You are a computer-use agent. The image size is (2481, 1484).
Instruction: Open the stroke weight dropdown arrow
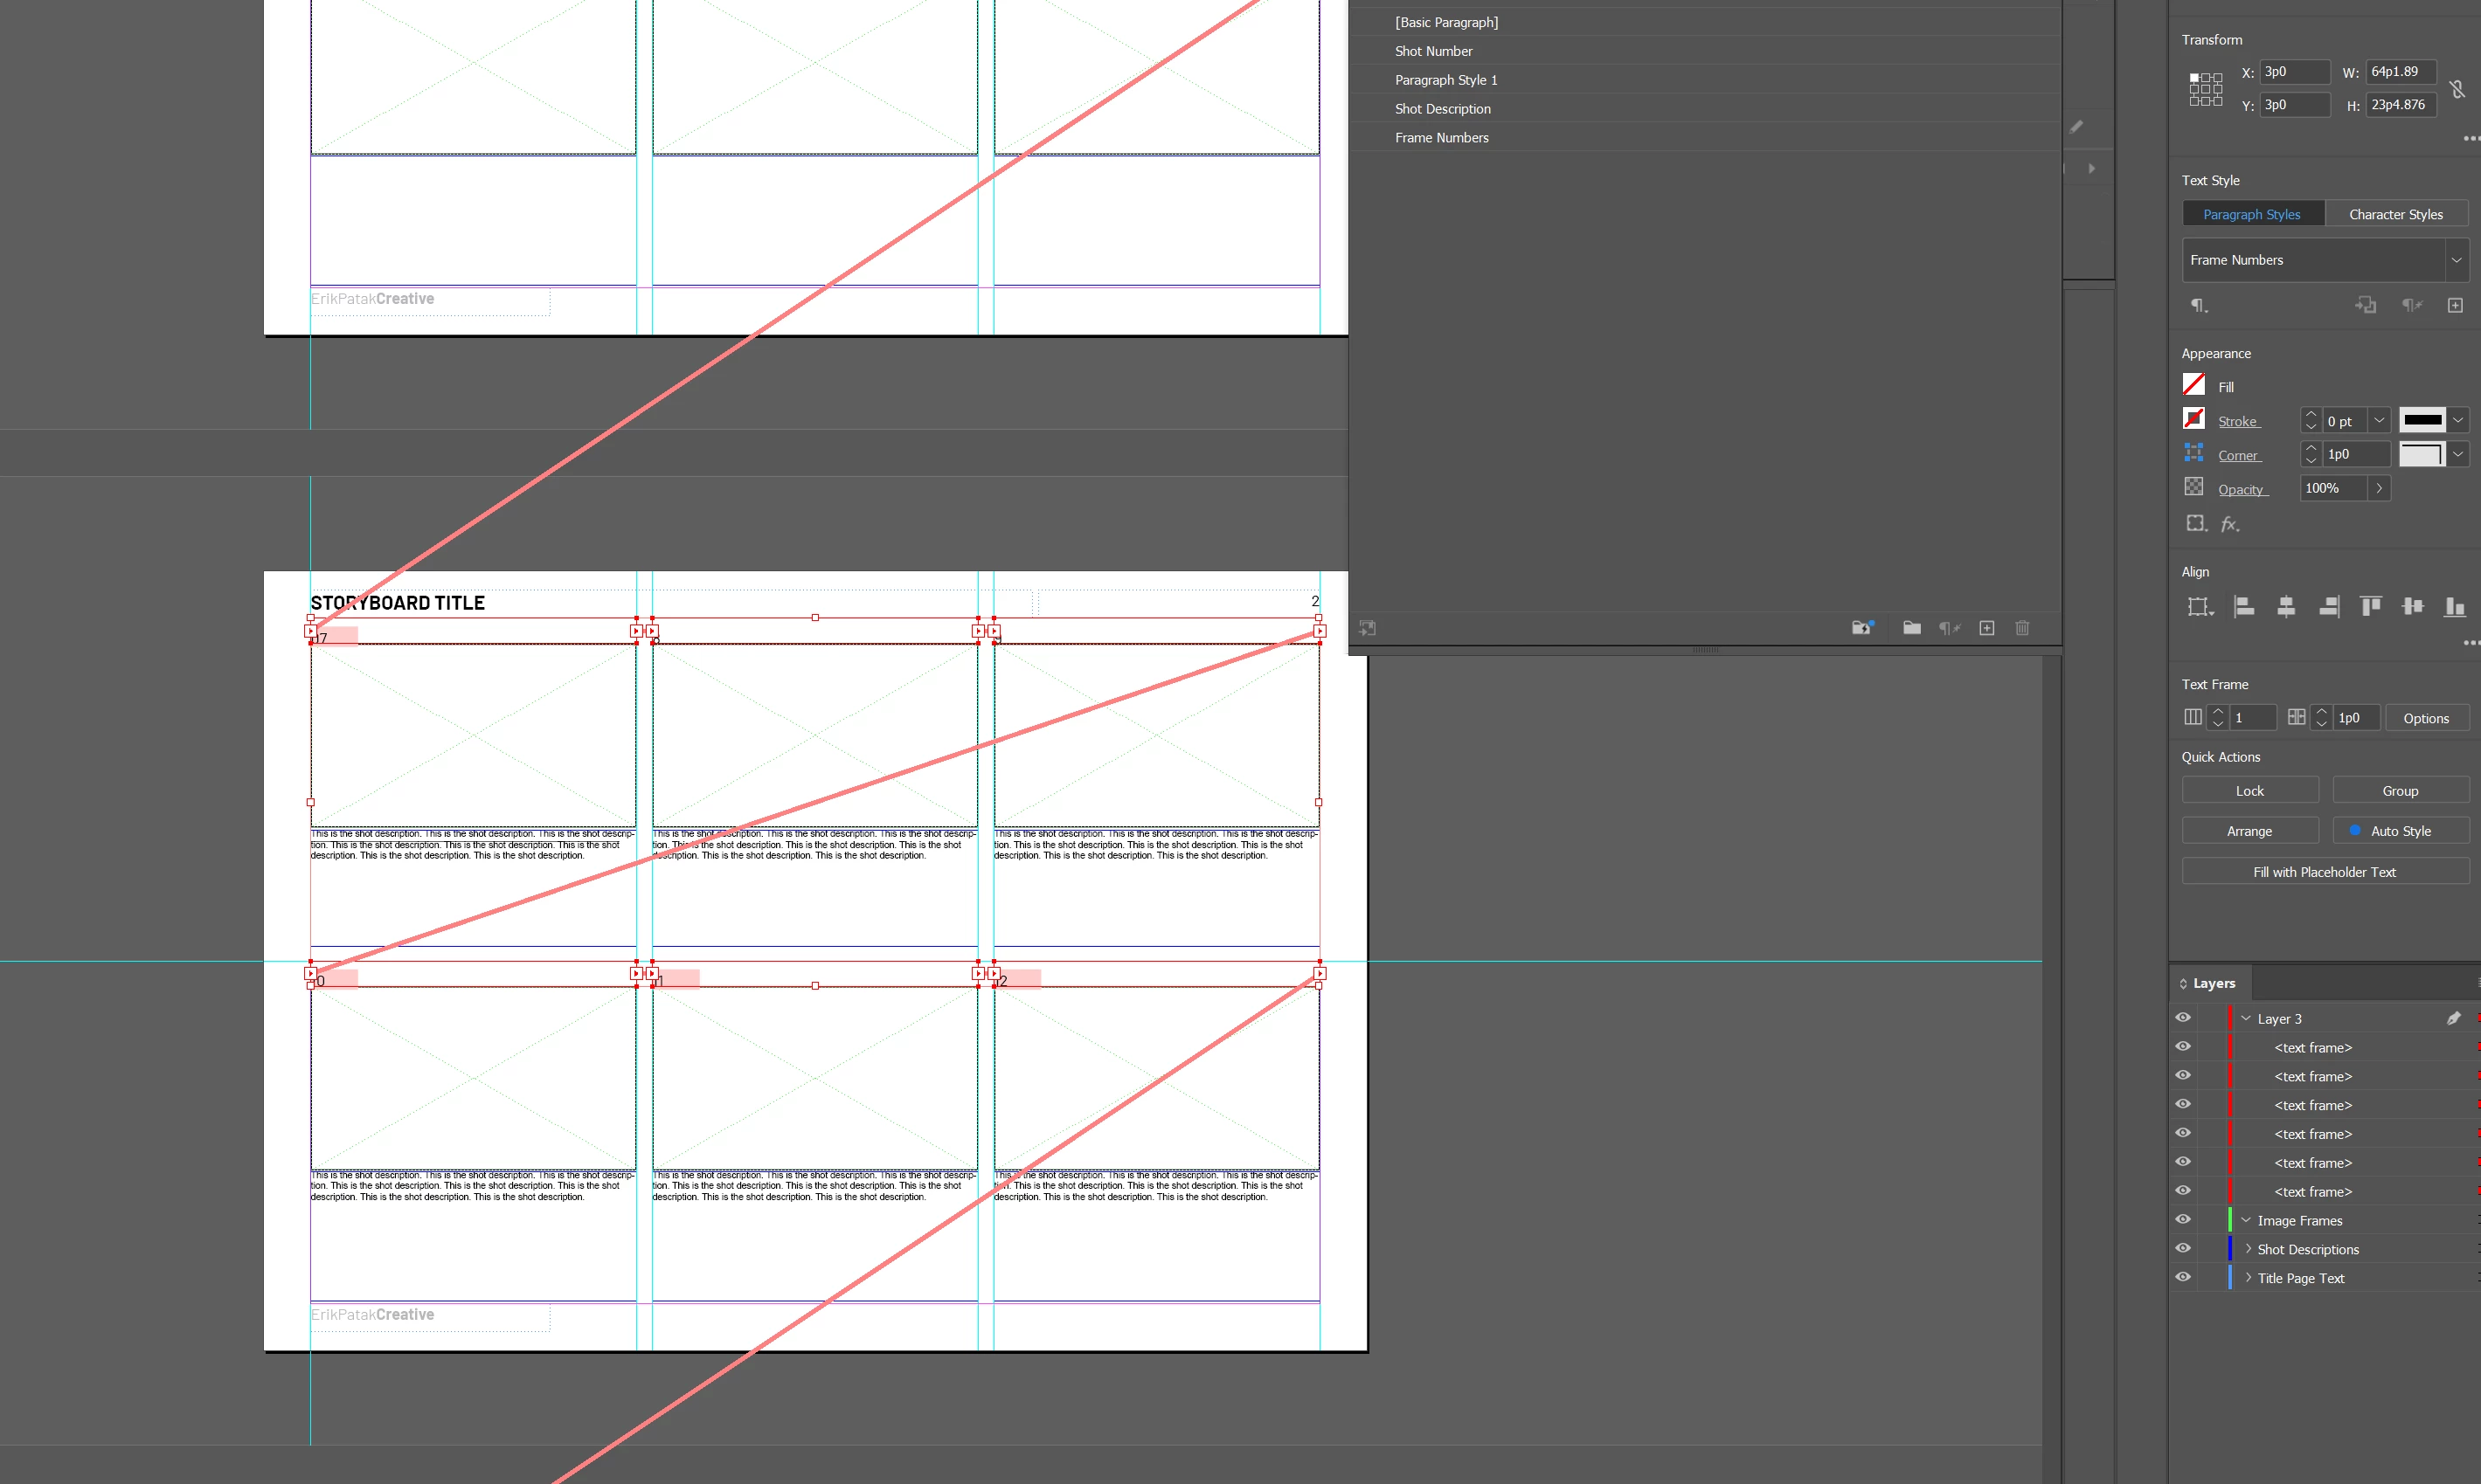[x=2380, y=421]
